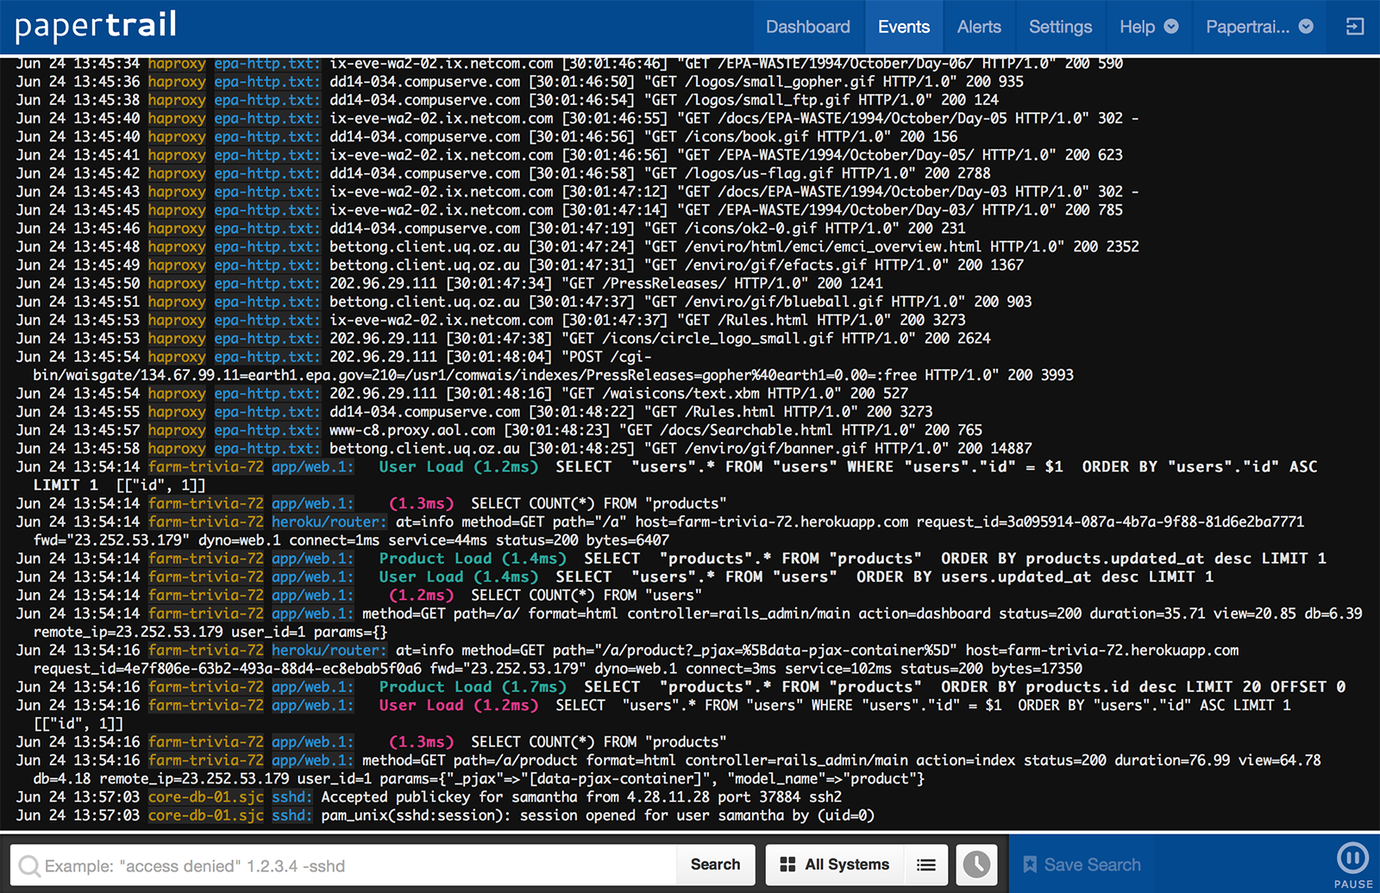Click sshd in the Accepted publickey line

click(x=292, y=797)
